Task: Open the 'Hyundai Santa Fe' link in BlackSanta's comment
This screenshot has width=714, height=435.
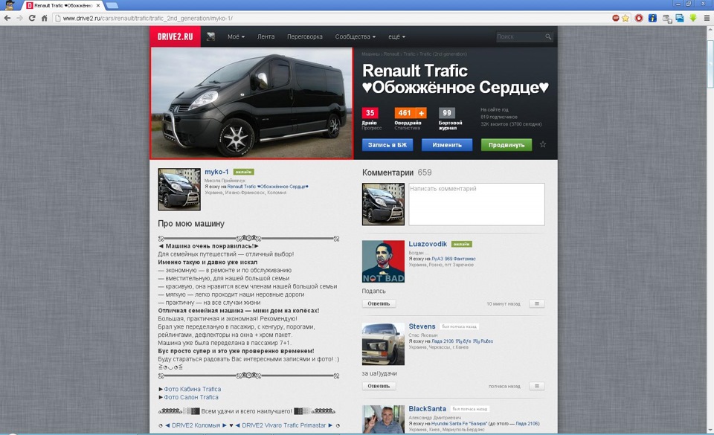Action: pos(459,424)
